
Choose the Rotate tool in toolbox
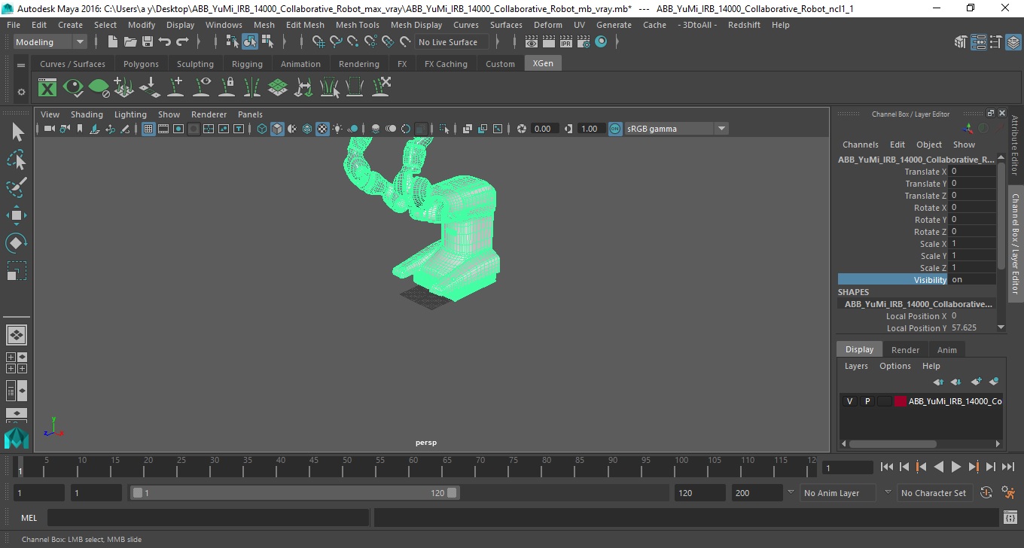17,242
